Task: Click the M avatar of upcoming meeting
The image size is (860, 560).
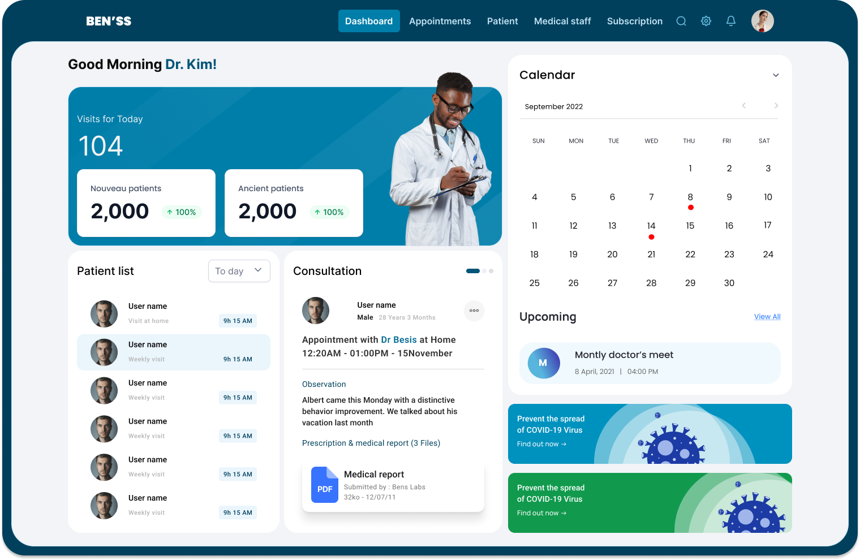Action: pos(544,363)
